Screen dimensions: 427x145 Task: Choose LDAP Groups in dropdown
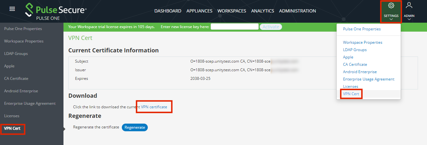coord(355,50)
